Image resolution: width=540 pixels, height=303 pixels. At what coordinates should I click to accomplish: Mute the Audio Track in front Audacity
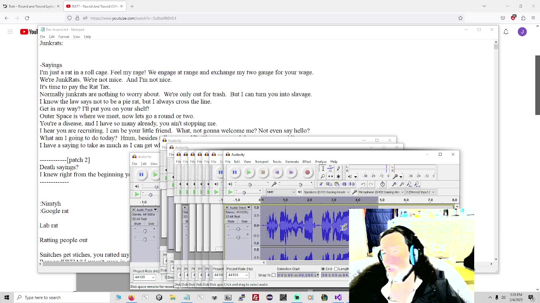click(x=231, y=221)
